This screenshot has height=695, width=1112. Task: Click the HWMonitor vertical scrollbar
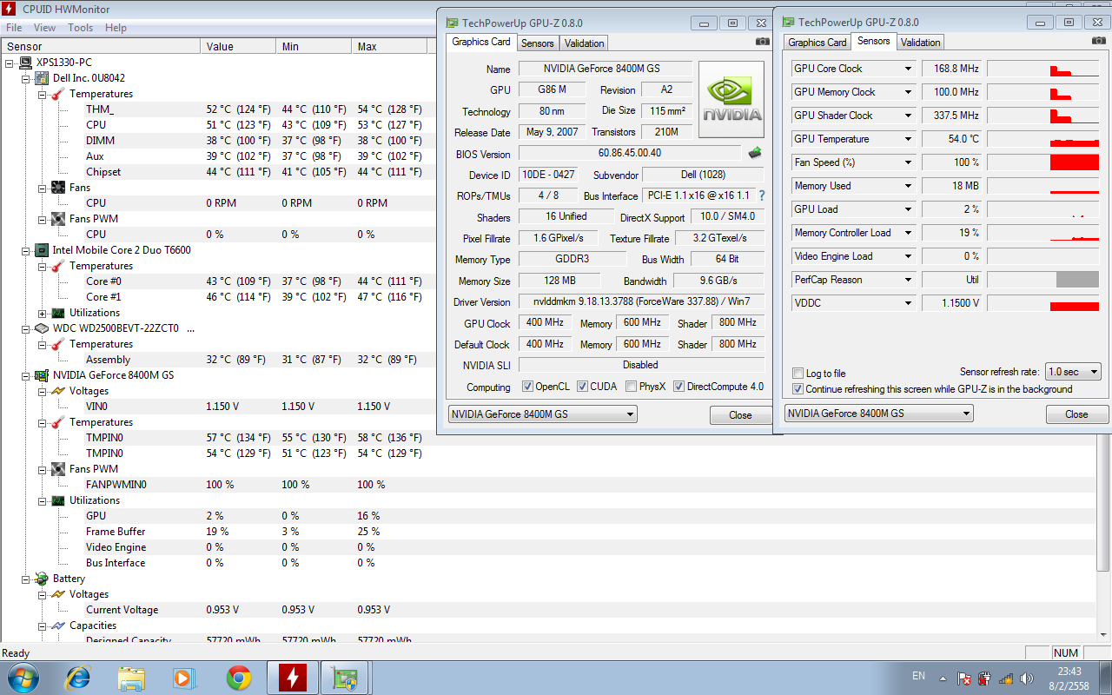(x=1104, y=504)
